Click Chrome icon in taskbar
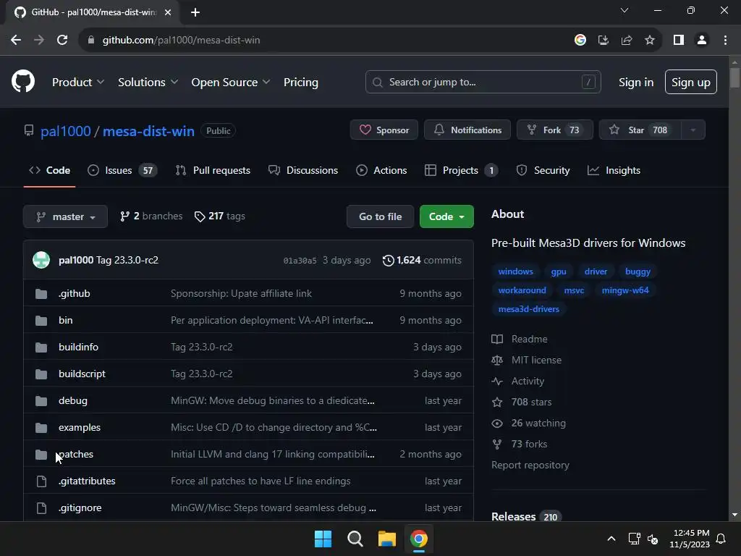This screenshot has width=741, height=556. point(419,539)
